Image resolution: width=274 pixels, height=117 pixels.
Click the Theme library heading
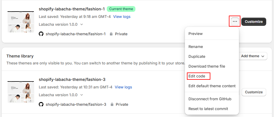coord(20,56)
